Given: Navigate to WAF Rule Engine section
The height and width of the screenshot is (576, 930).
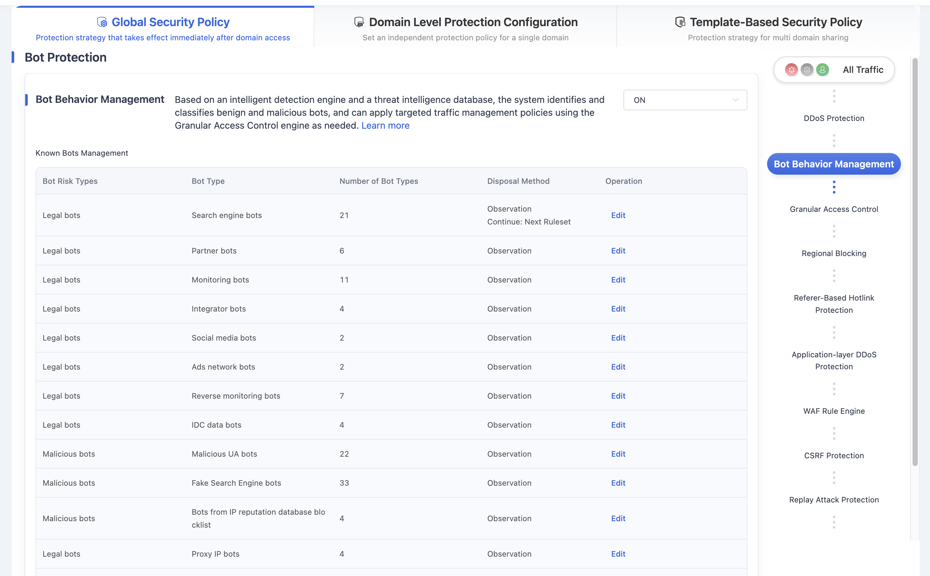Looking at the screenshot, I should point(834,411).
